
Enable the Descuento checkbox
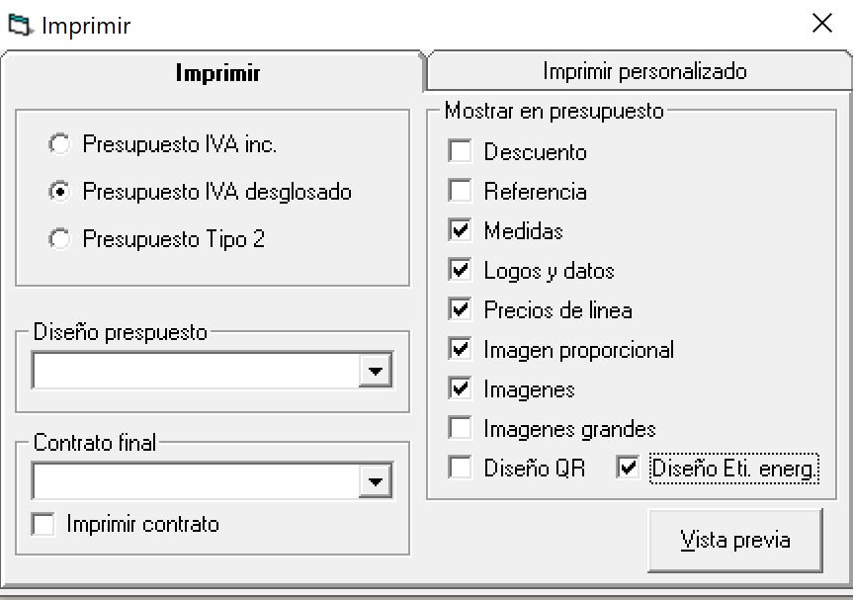(460, 152)
